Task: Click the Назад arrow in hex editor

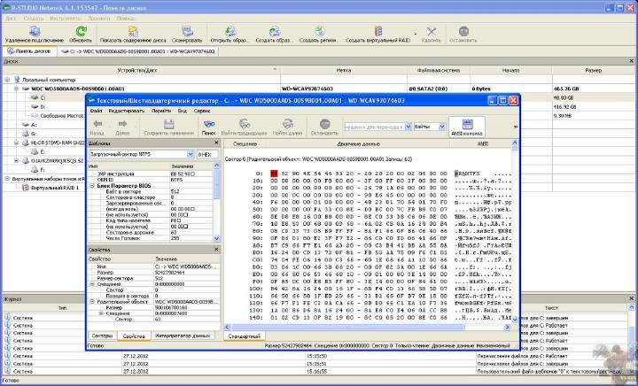Action: pos(97,123)
